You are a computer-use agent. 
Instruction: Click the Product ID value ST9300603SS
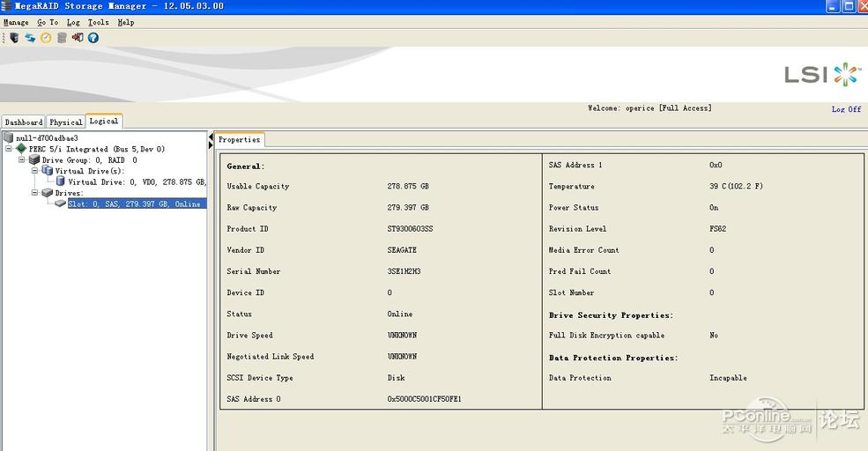[x=410, y=228]
